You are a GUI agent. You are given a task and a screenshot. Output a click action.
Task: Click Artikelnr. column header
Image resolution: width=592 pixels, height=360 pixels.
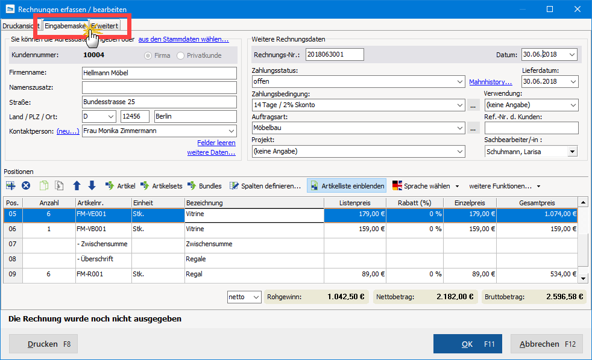click(104, 203)
